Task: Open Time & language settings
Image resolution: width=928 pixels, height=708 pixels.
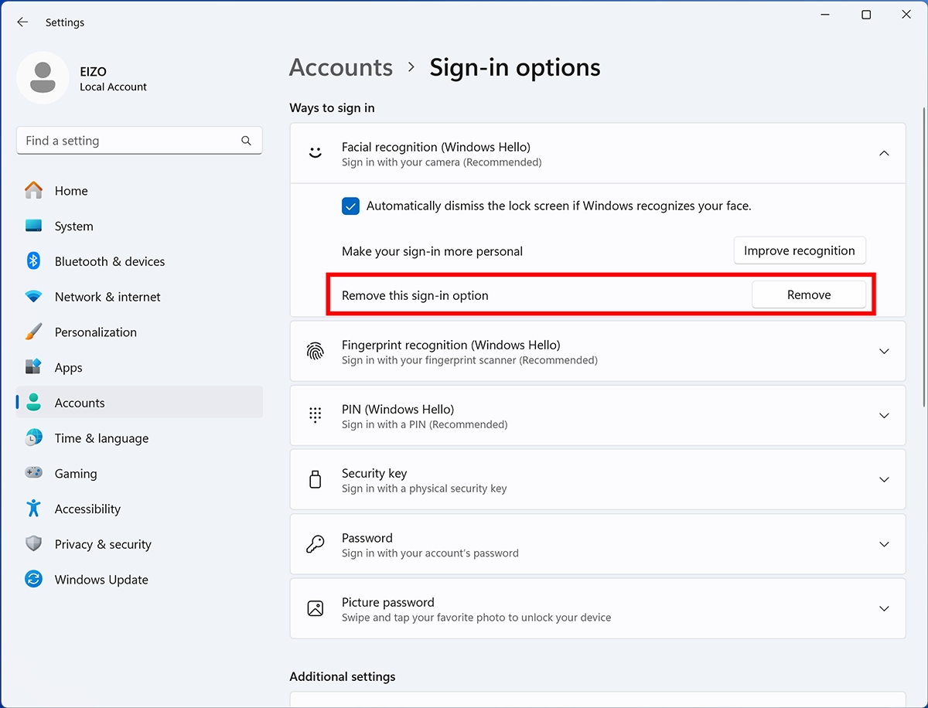Action: [139, 438]
